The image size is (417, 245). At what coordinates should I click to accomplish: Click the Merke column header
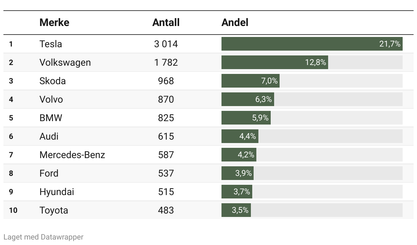pos(54,23)
